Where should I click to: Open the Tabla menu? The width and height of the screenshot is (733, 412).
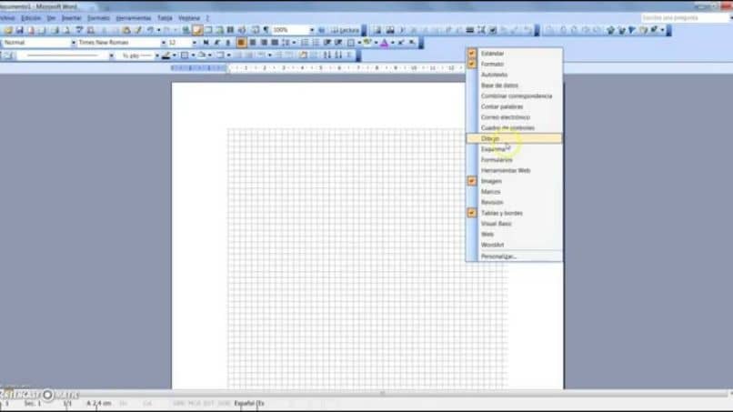[x=165, y=18]
